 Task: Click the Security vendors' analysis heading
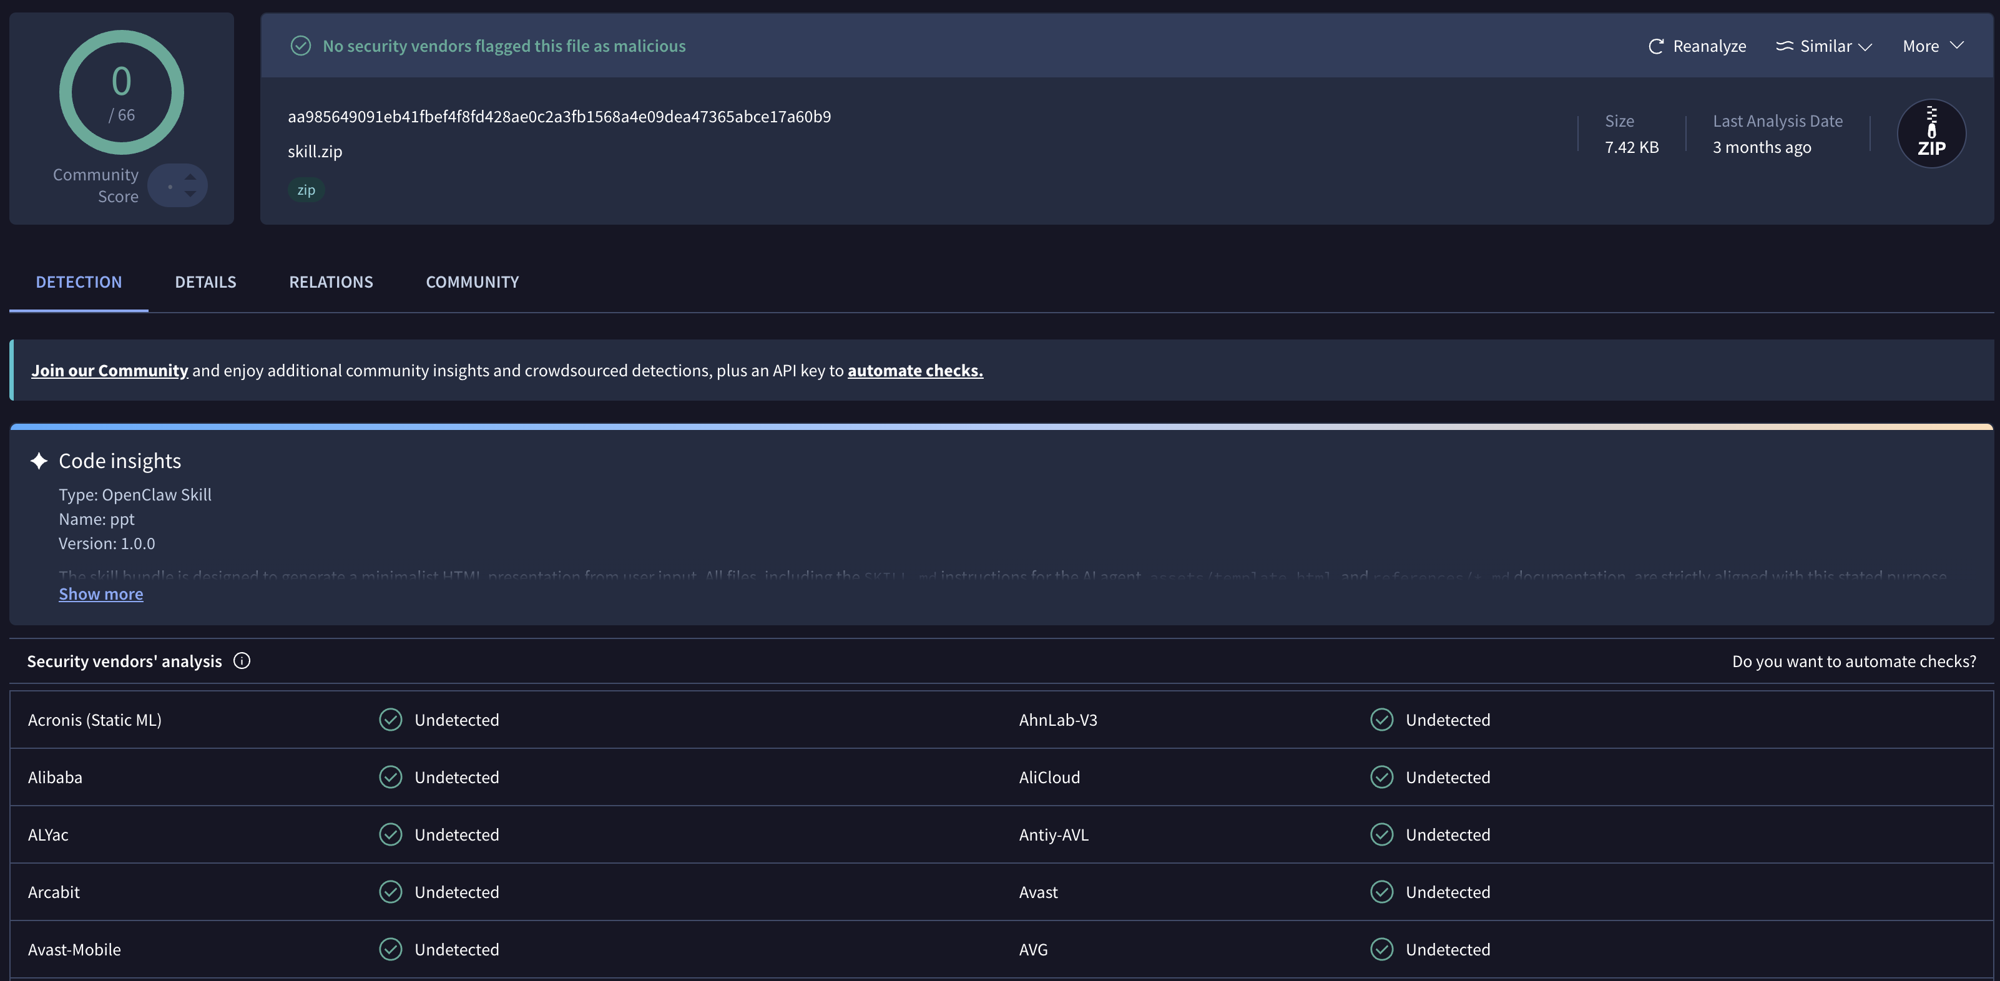coord(124,661)
